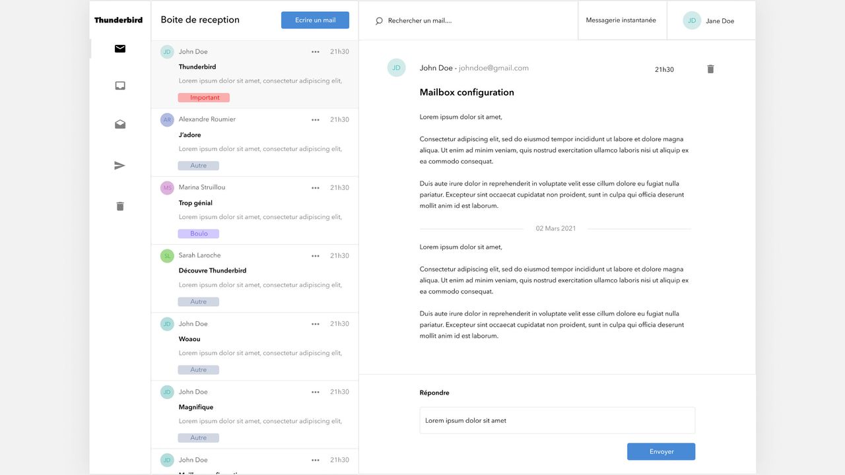This screenshot has width=845, height=475.
Task: Click Jane Doe's profile avatar
Action: [x=692, y=20]
